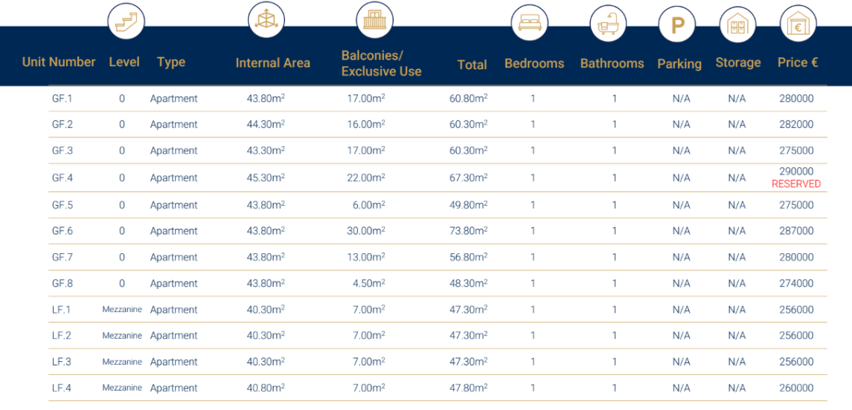Click the Type column header

171,62
